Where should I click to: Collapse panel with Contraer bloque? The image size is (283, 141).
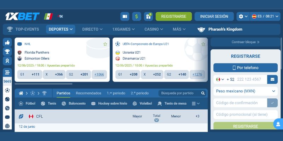pos(246,42)
